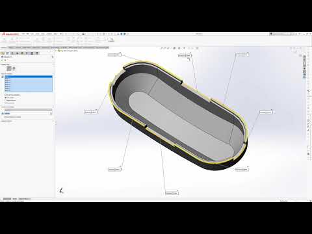Open the Tools menu
312x234 pixels.
43,34
